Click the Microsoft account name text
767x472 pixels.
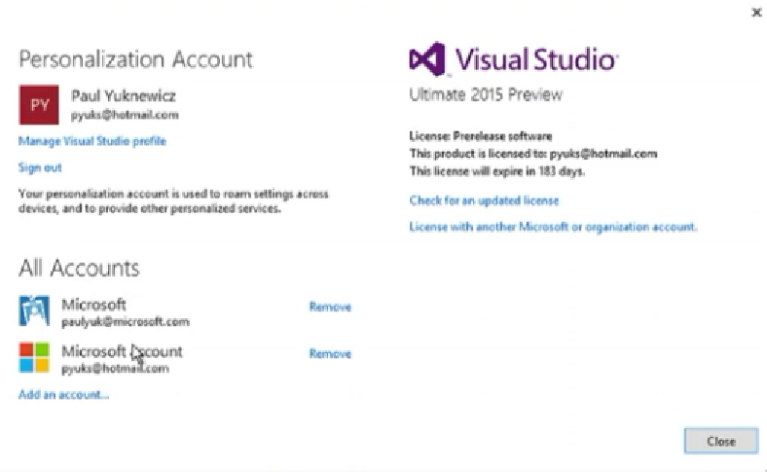93,305
